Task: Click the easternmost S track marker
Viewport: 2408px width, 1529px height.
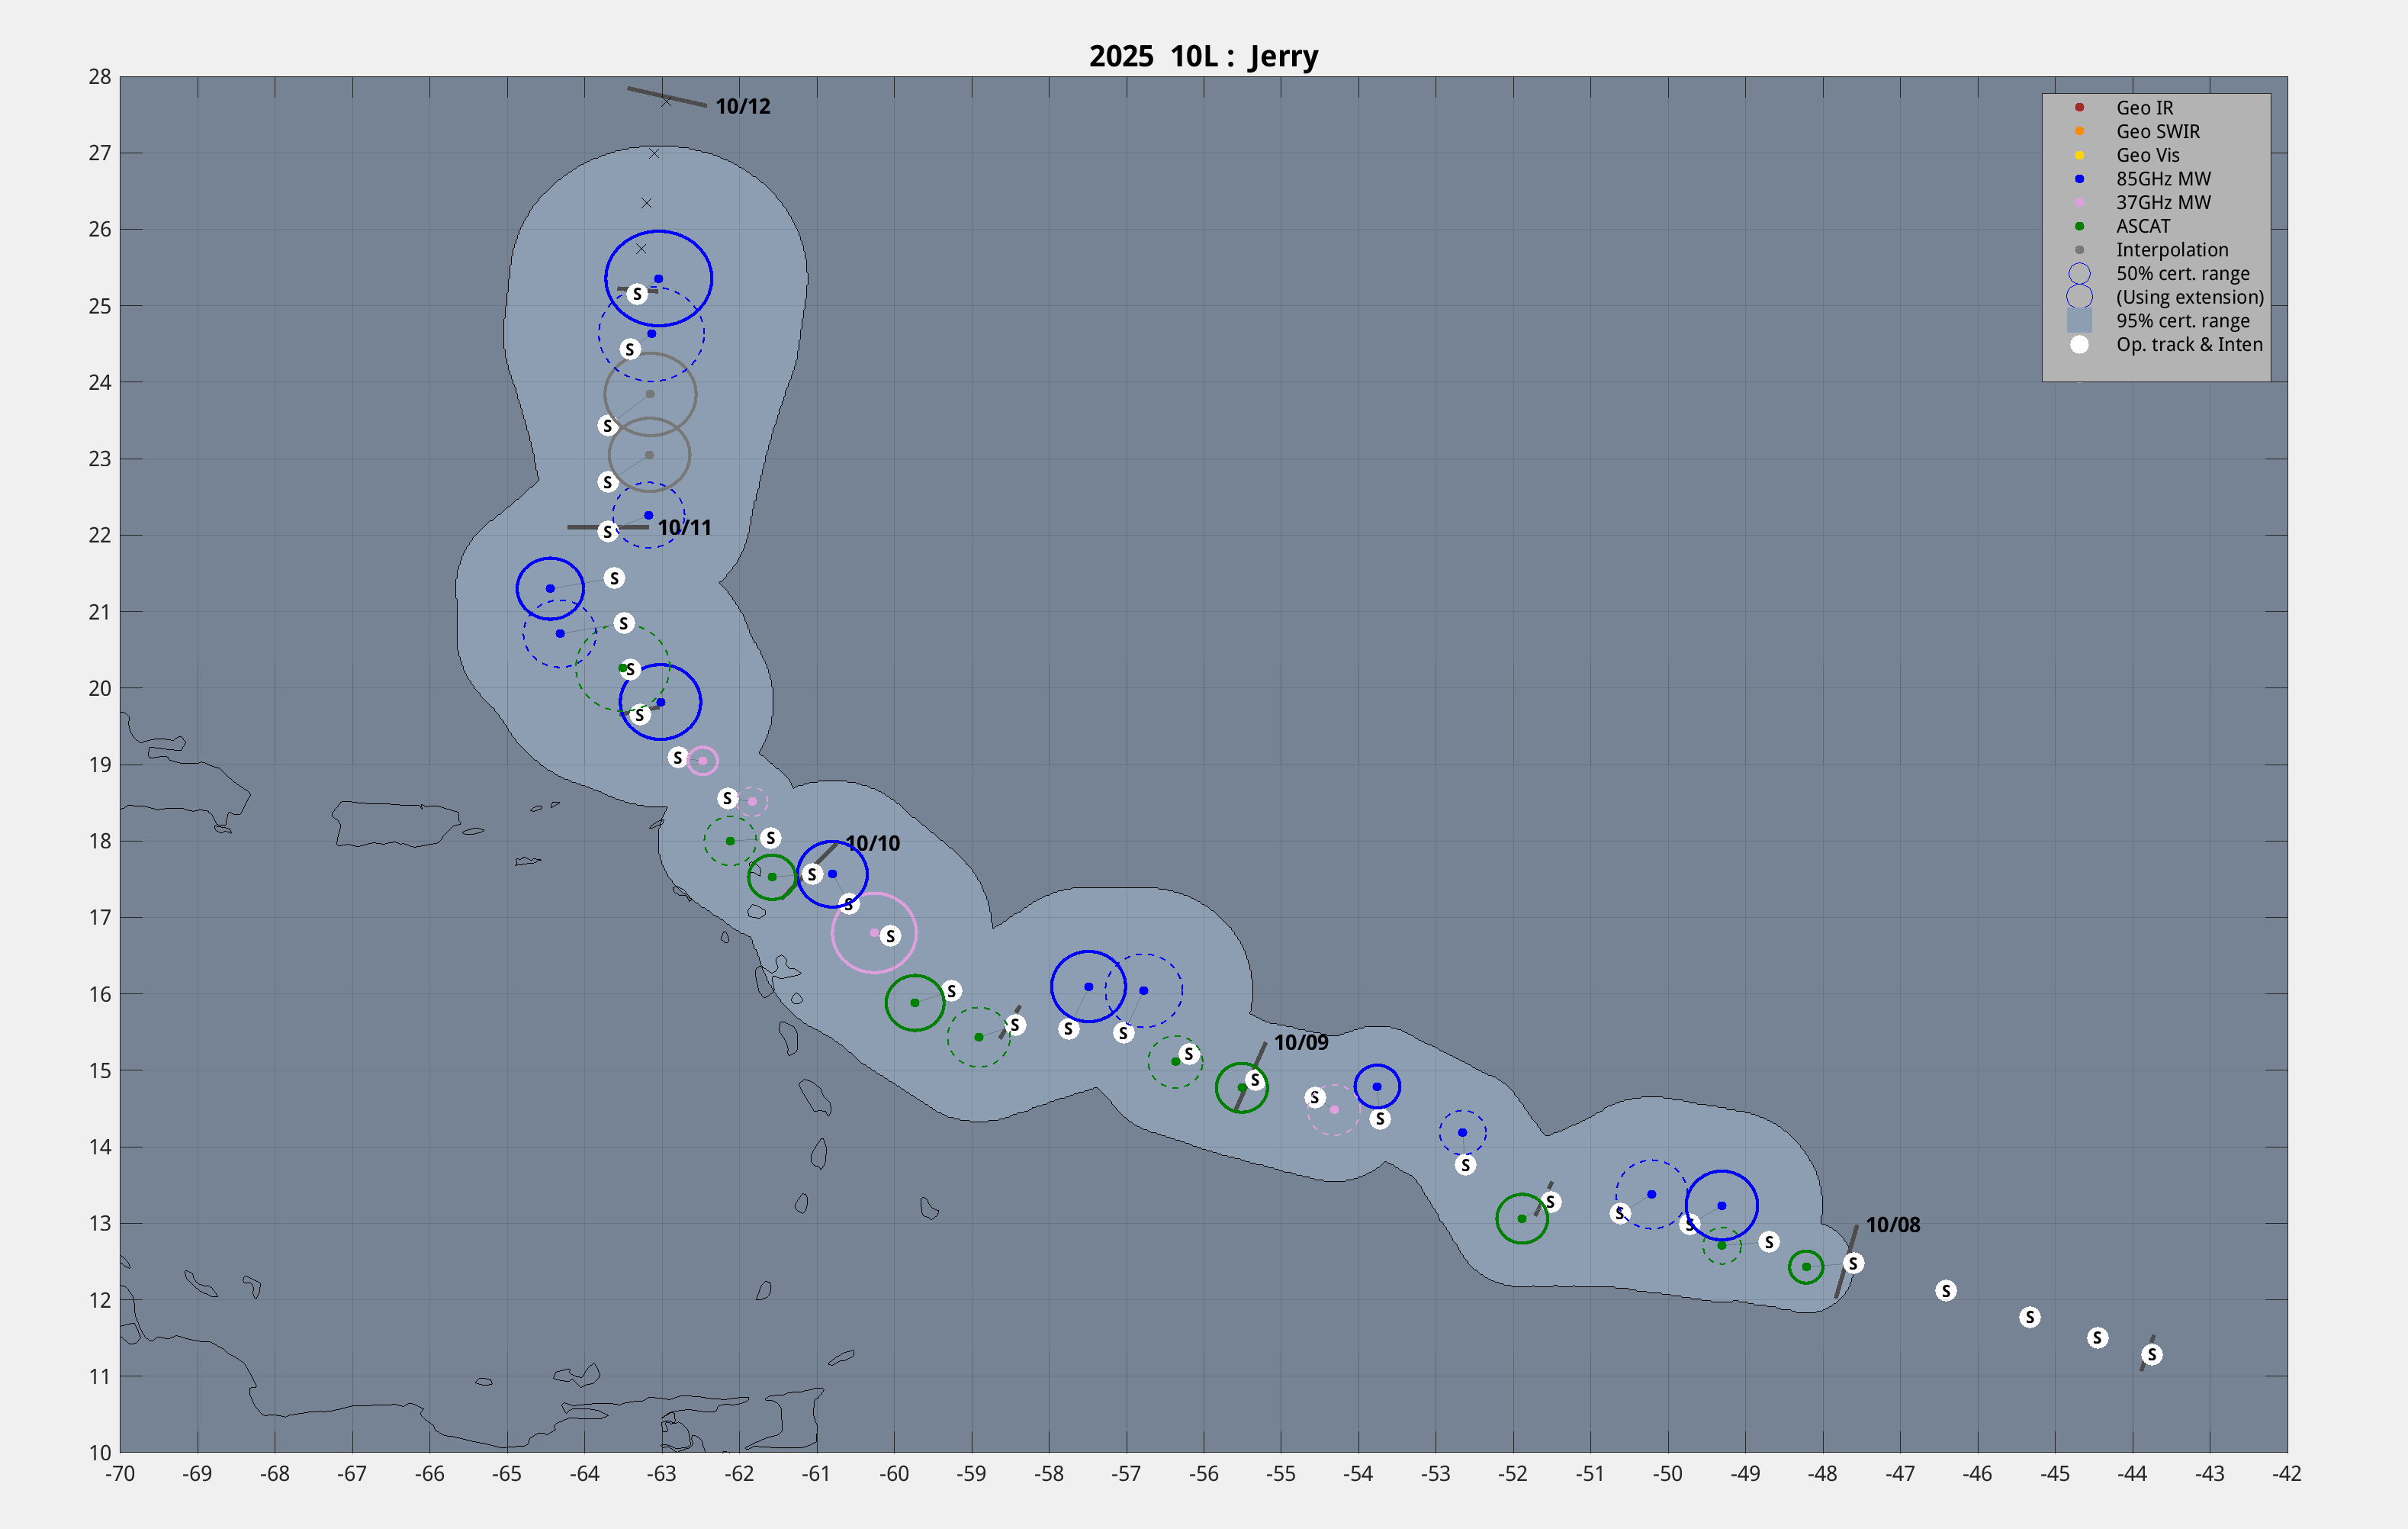Action: (x=2151, y=1354)
